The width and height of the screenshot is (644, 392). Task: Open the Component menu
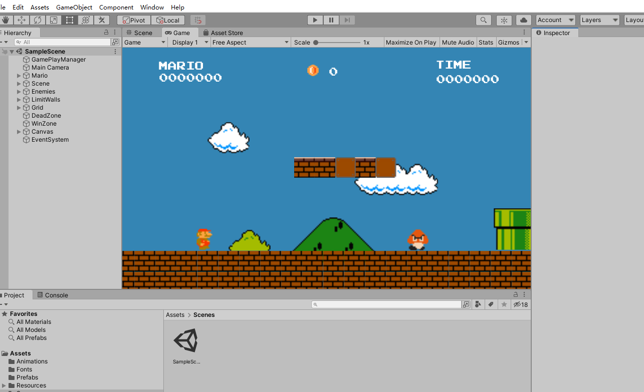(116, 8)
